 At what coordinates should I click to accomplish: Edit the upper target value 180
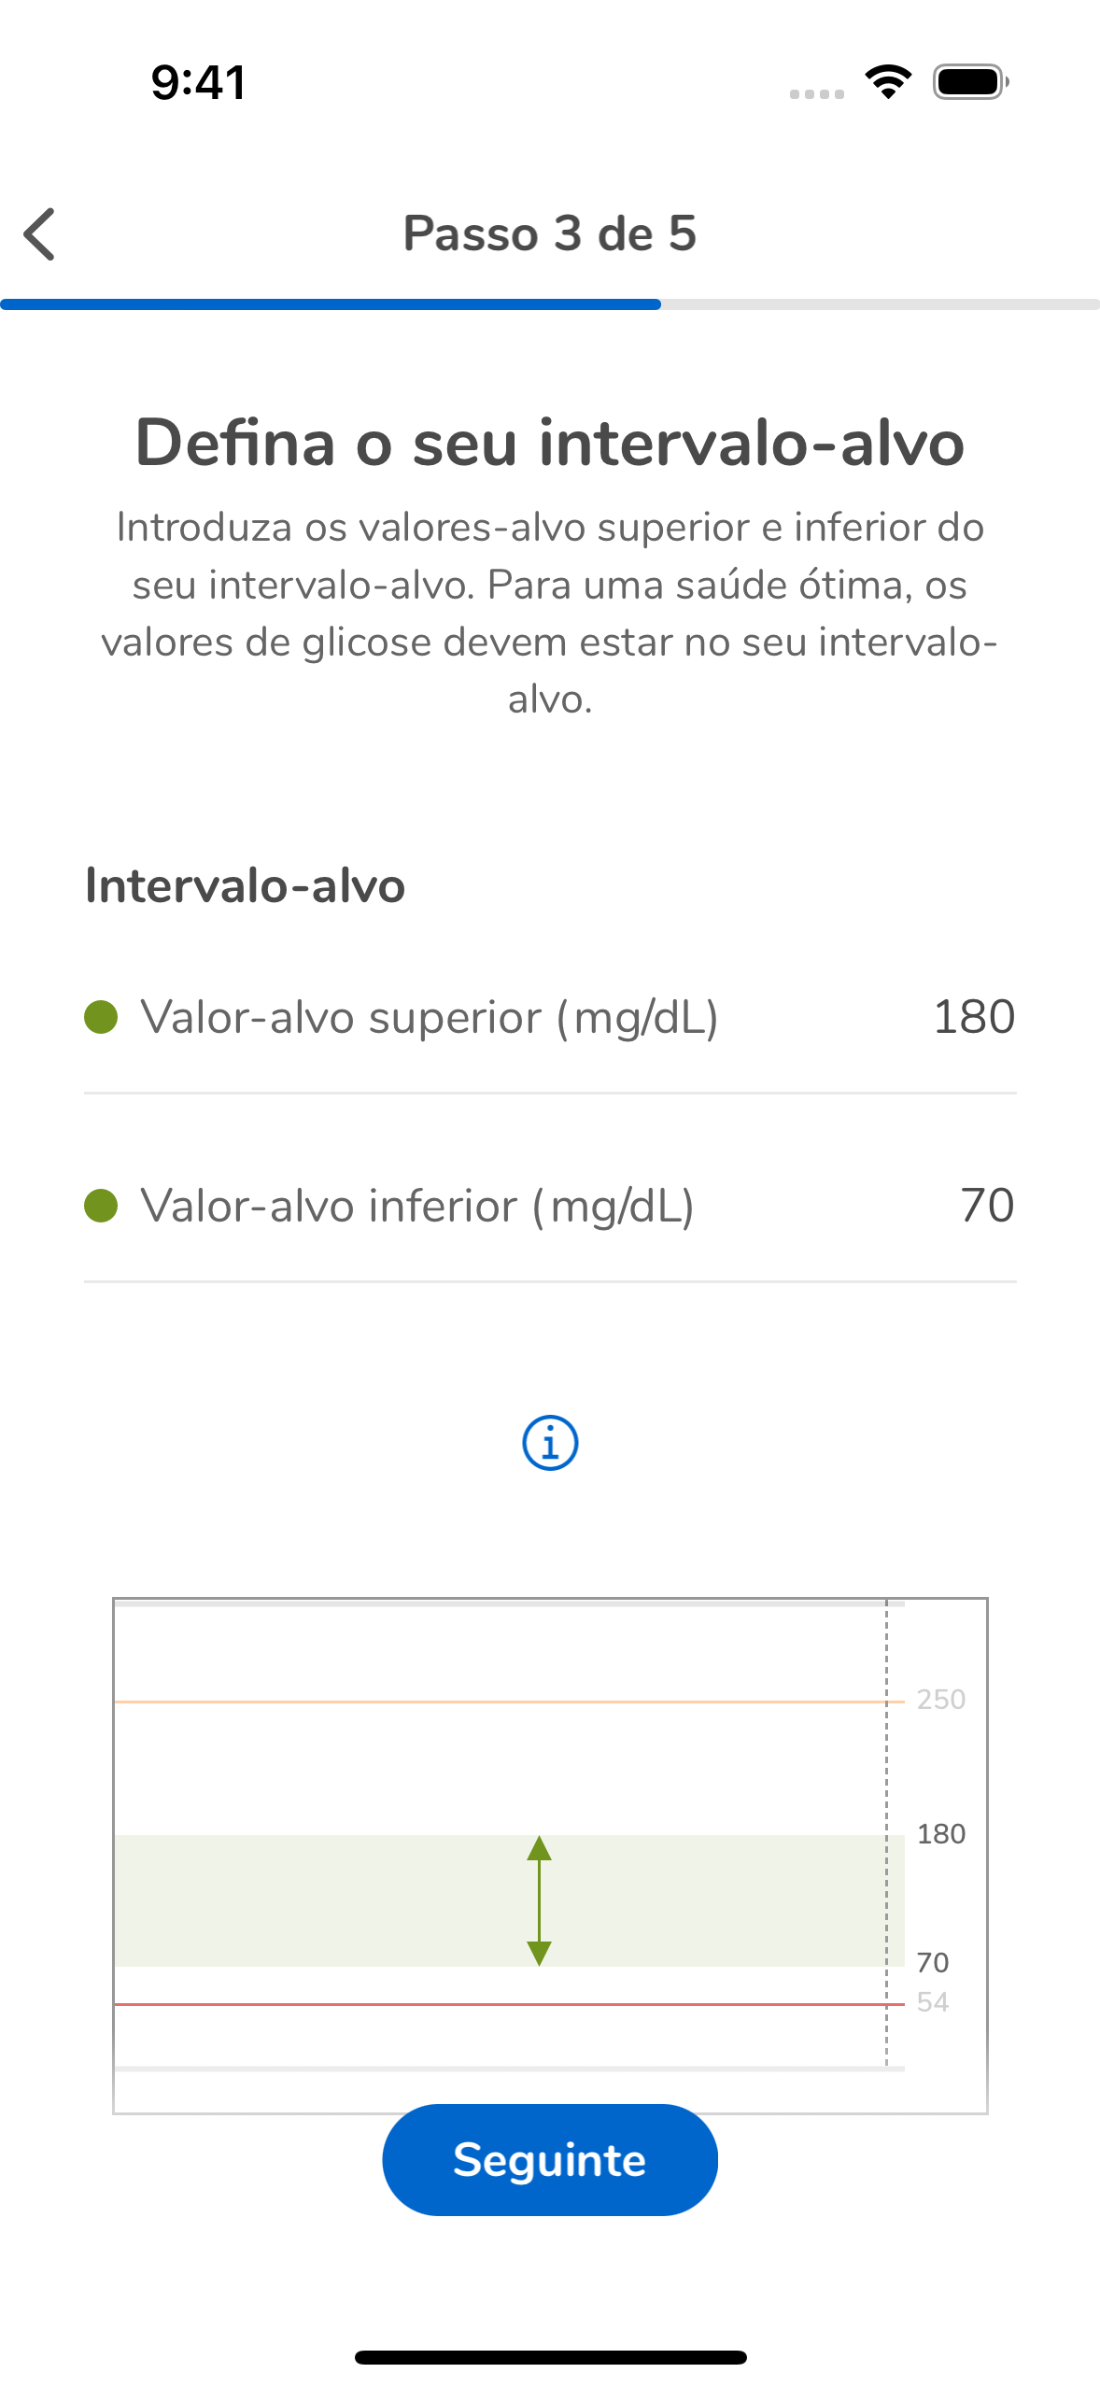click(x=973, y=1017)
